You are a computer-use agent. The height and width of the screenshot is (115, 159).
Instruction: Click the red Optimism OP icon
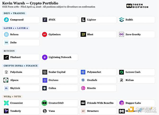pyautogui.click(x=45, y=34)
